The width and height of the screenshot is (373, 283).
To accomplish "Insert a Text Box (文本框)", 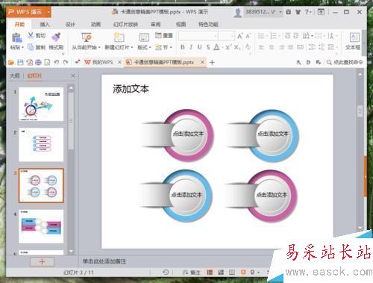I will tap(354, 41).
